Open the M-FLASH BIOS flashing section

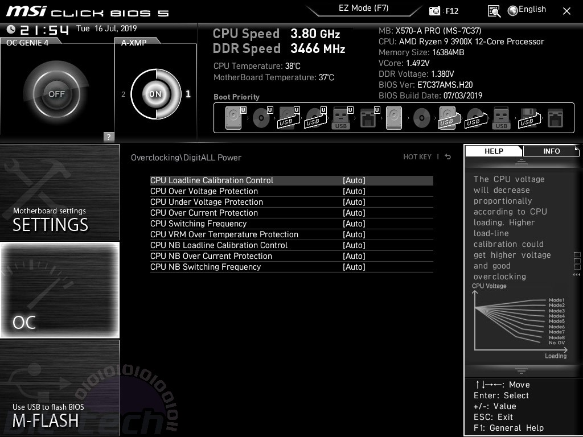click(x=59, y=387)
